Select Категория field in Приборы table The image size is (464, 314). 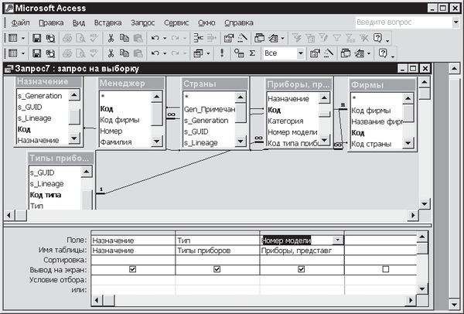pos(285,121)
